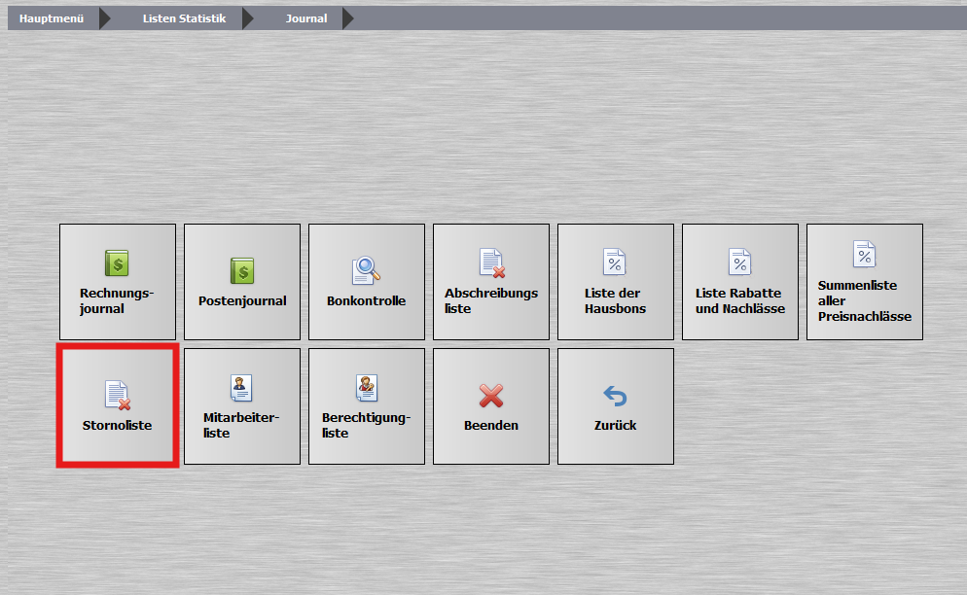Open Summenliste aller Preisnachlässe
The height and width of the screenshot is (595, 967).
click(x=865, y=282)
